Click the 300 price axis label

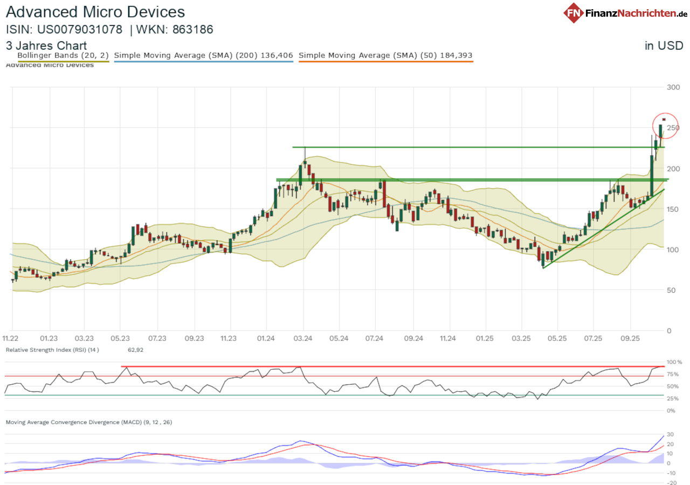point(674,87)
